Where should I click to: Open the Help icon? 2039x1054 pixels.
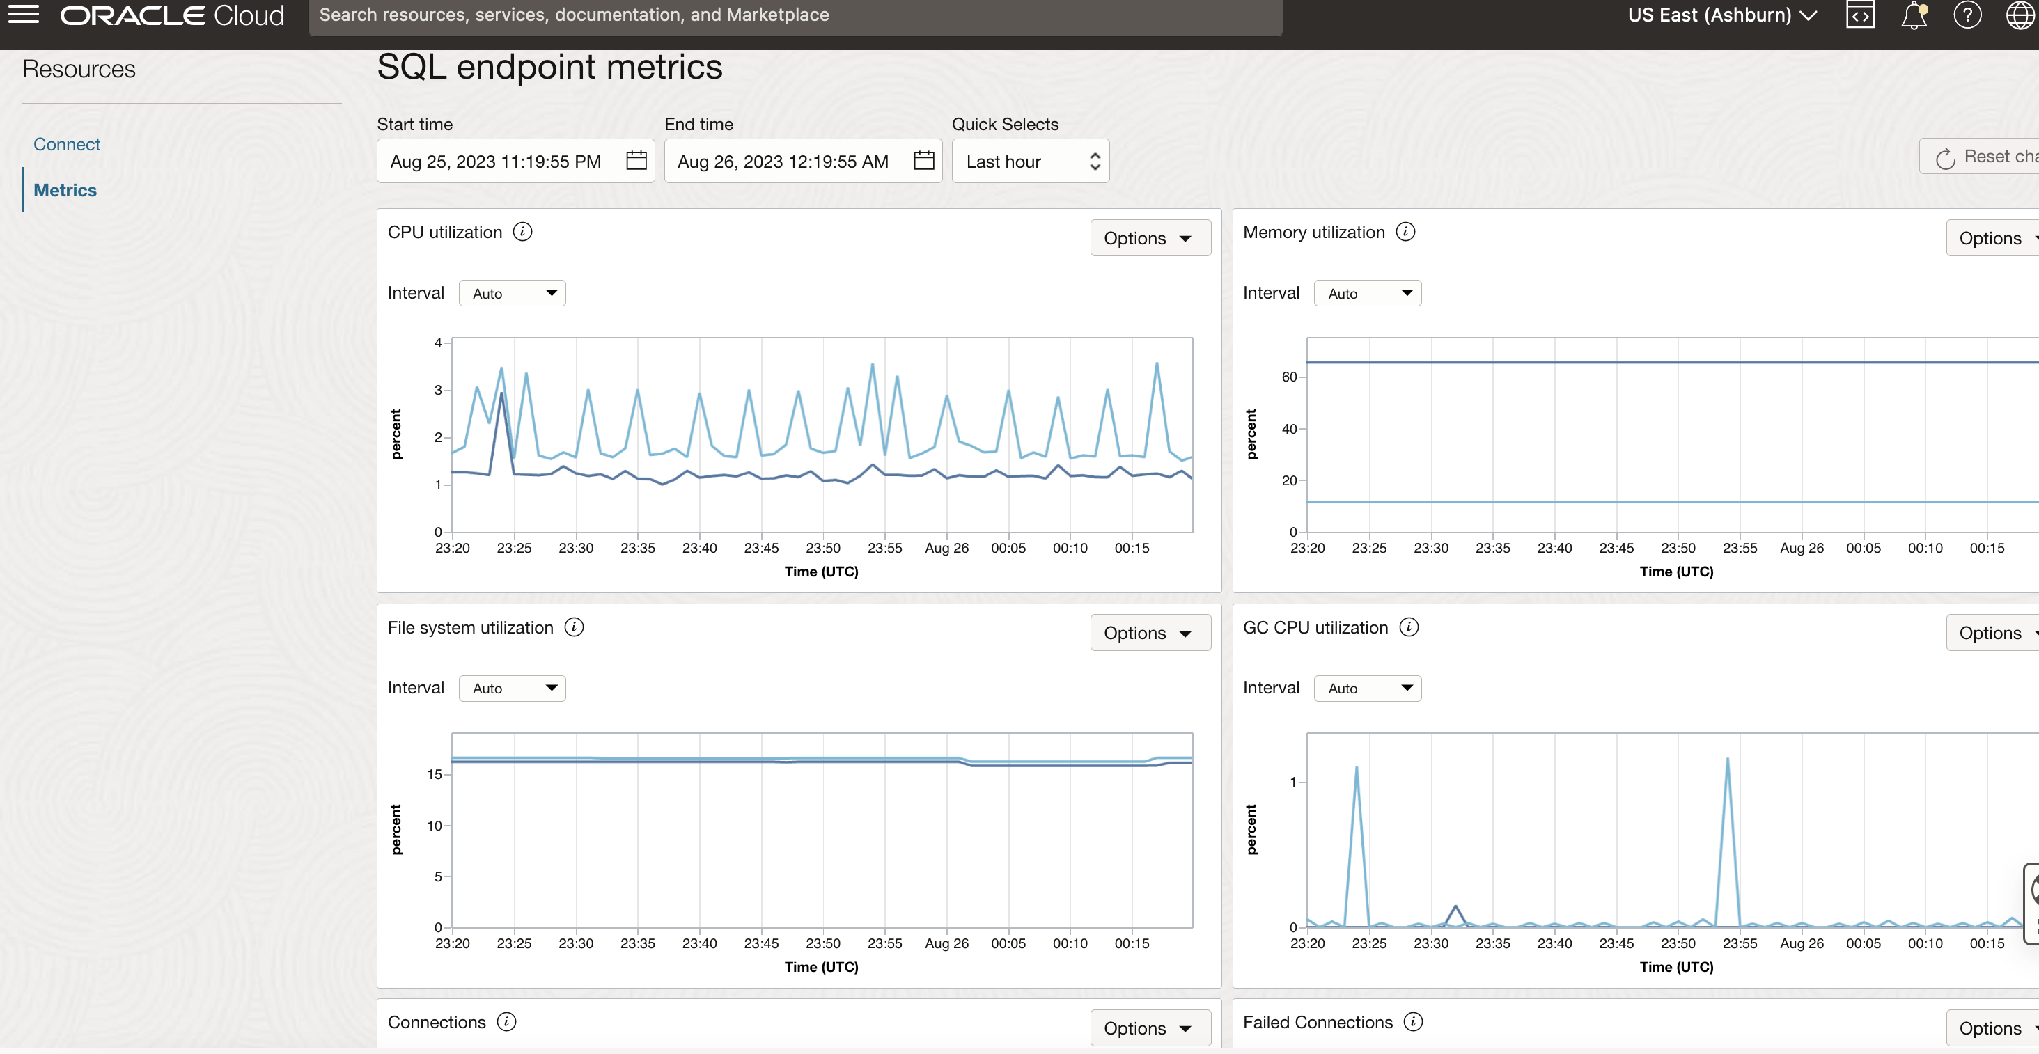[1968, 14]
